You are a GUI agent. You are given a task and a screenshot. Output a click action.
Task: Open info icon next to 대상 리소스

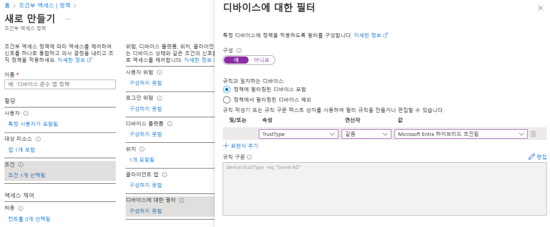(38, 139)
